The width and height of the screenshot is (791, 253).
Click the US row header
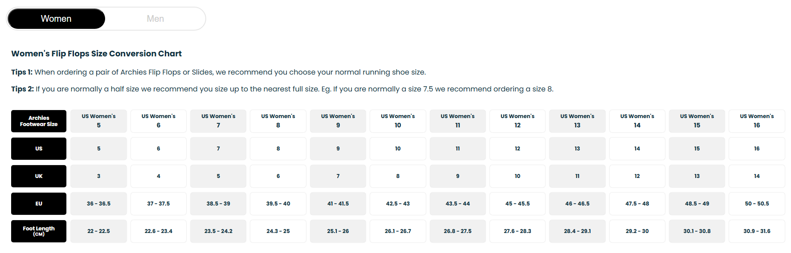pyautogui.click(x=39, y=149)
